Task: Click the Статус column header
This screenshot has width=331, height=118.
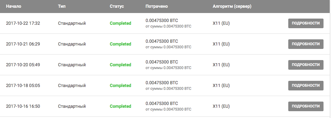Action: click(117, 6)
